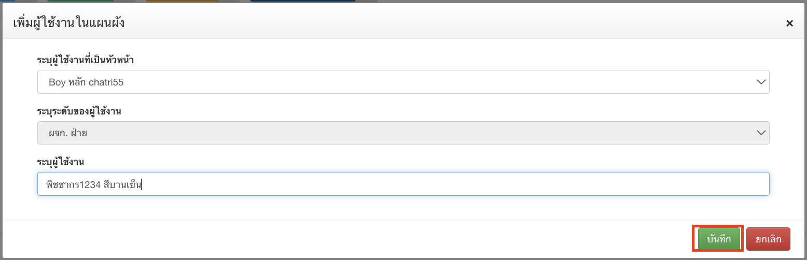Click the ระบุผู้ใช้งาน field label
The image size is (807, 260).
coord(61,162)
